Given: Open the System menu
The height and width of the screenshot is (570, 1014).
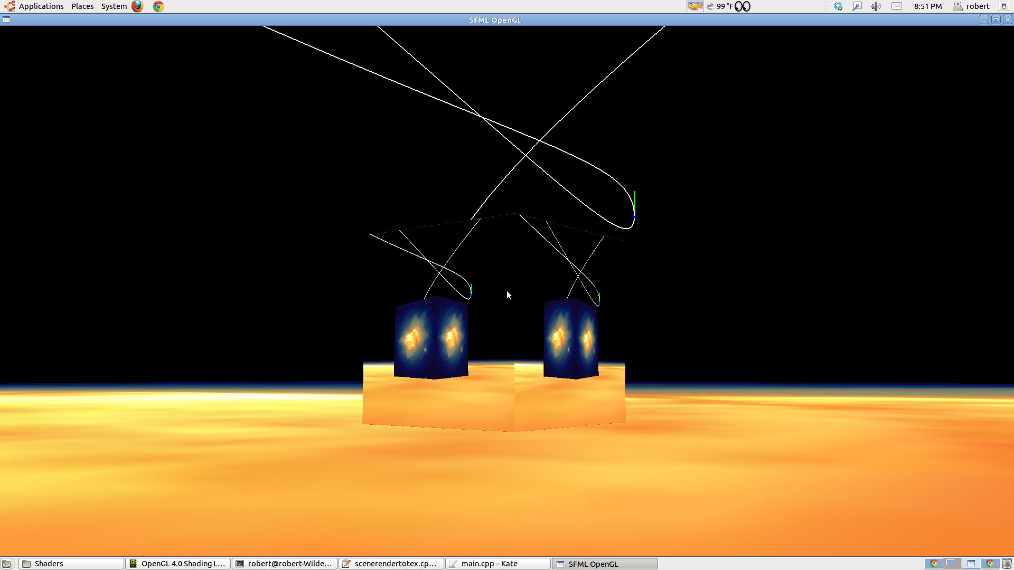Looking at the screenshot, I should pos(114,6).
